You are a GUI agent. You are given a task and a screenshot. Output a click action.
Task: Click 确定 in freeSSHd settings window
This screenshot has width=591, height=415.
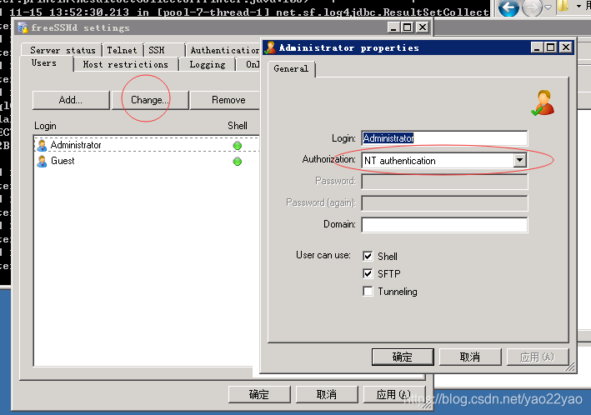(x=259, y=394)
